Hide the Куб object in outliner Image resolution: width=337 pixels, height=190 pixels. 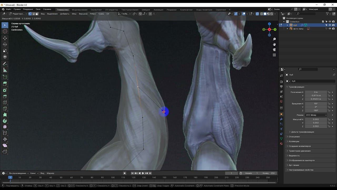[330, 25]
